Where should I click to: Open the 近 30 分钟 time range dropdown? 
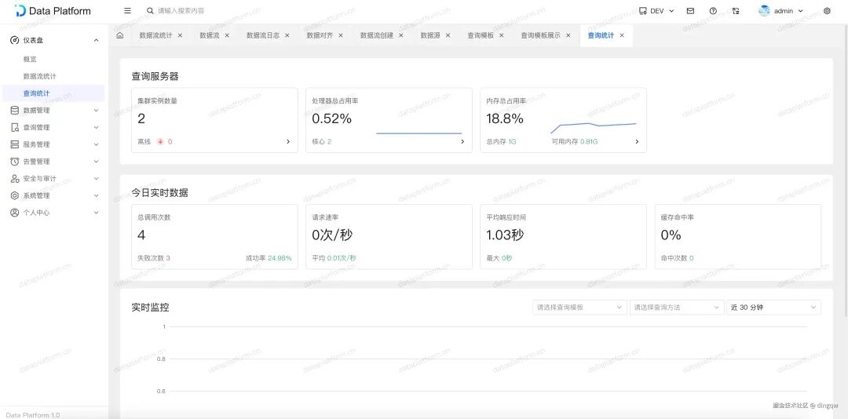click(x=773, y=307)
